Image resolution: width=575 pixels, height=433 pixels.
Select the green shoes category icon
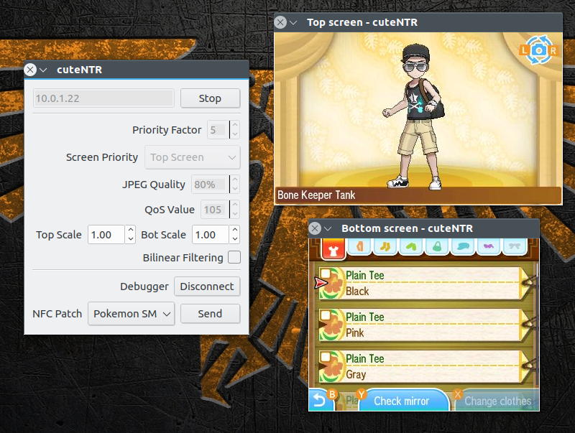coord(411,246)
